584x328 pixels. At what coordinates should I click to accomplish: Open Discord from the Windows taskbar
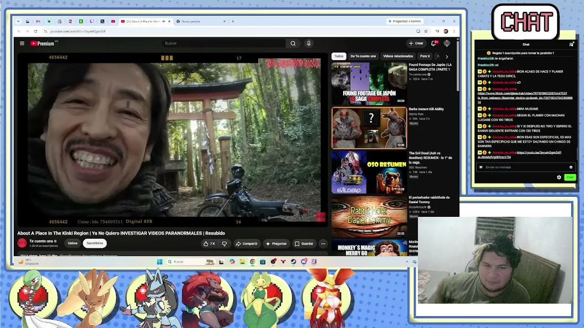(x=304, y=261)
